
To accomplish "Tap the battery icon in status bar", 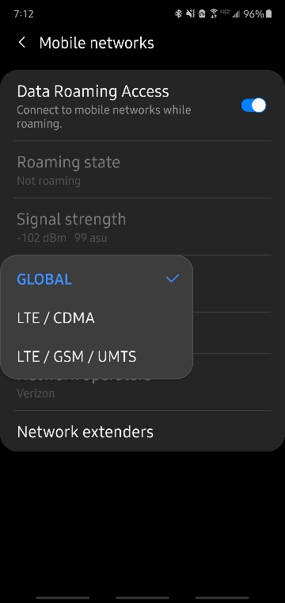I will 269,14.
